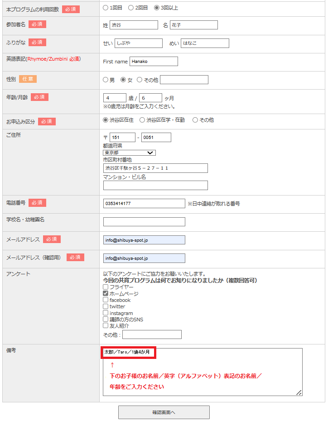Click the resize handle of 備考 textarea
This screenshot has height=425, width=328.
click(x=299, y=393)
